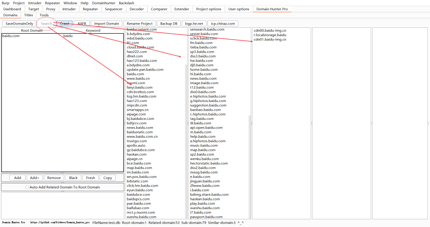The image size is (430, 227).
Task: Click the Fresh button
Action: [x=90, y=178]
